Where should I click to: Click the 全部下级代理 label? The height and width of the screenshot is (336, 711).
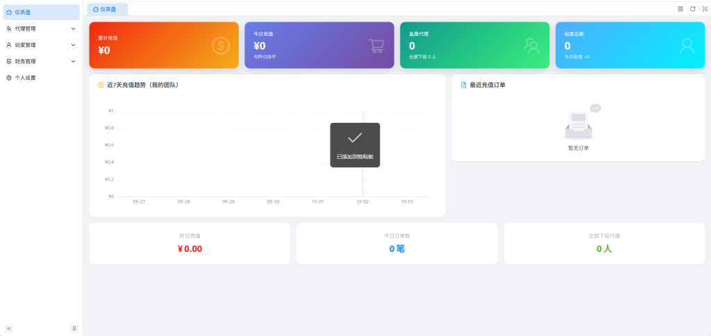[x=605, y=236]
